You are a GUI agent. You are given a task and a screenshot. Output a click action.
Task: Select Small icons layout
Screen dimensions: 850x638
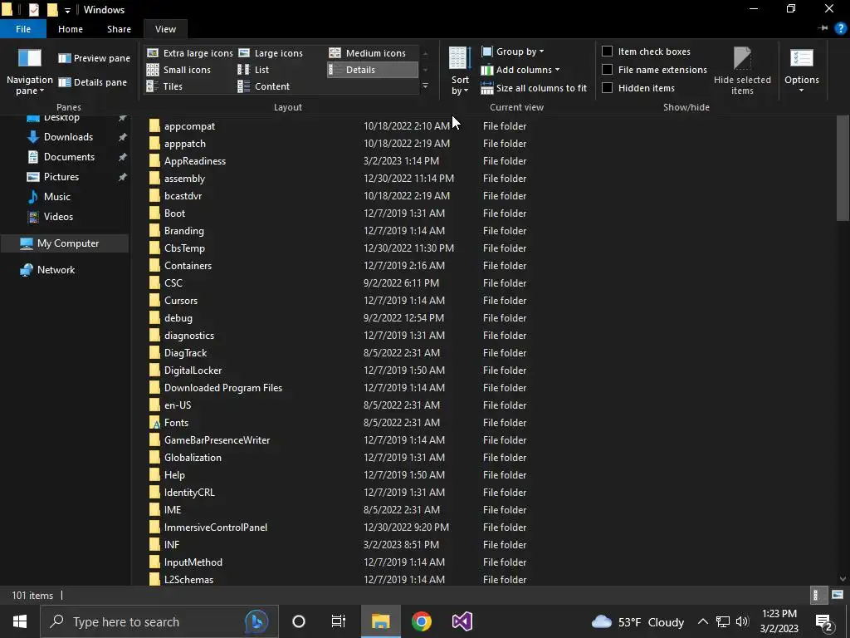(x=178, y=70)
